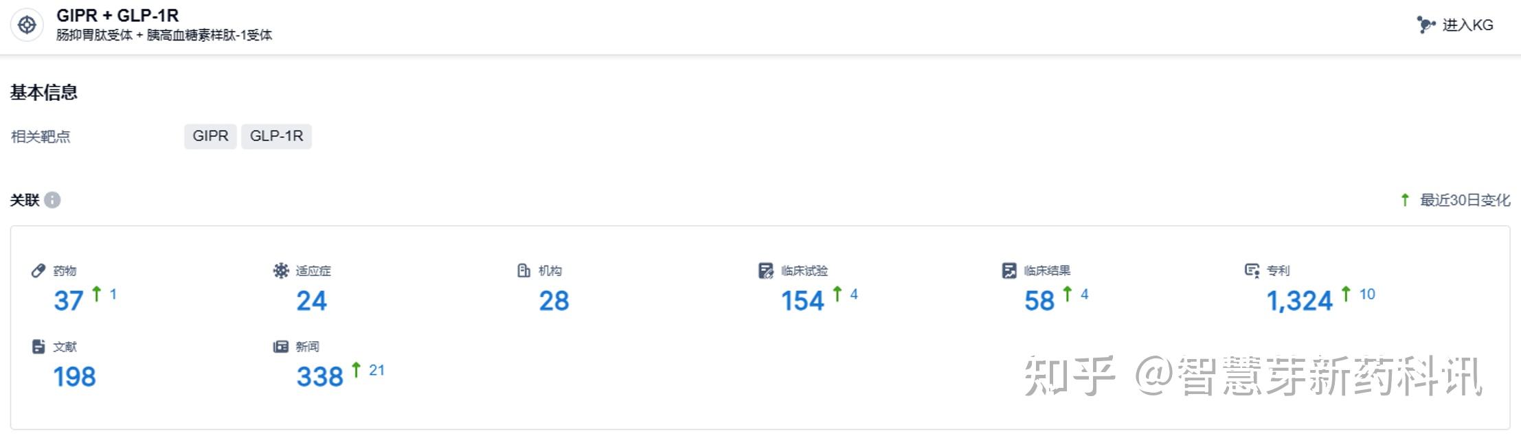The height and width of the screenshot is (438, 1521).
Task: Click the building icon beside 机构
Action: pyautogui.click(x=523, y=270)
